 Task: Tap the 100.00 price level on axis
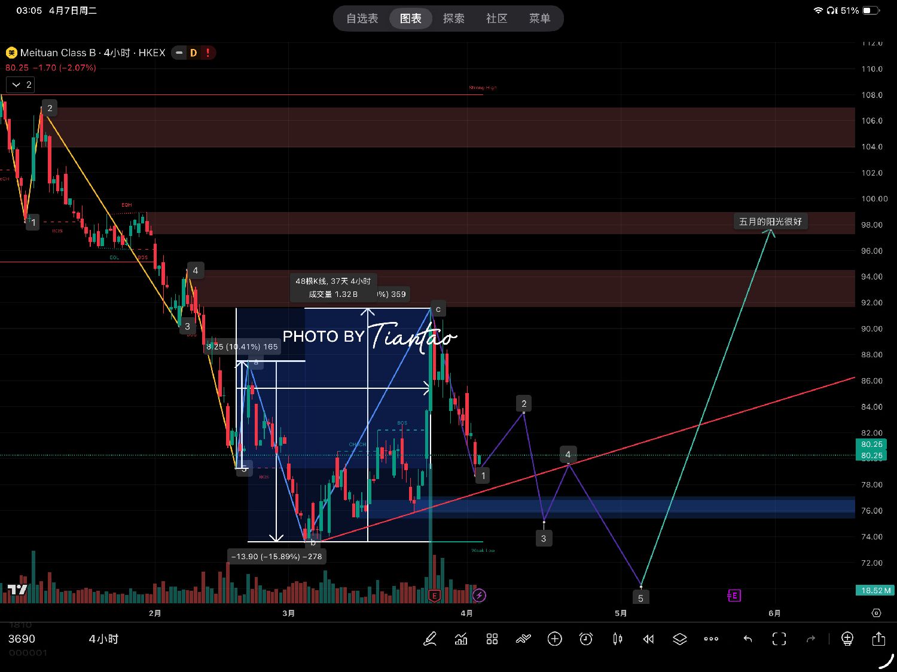tap(874, 199)
